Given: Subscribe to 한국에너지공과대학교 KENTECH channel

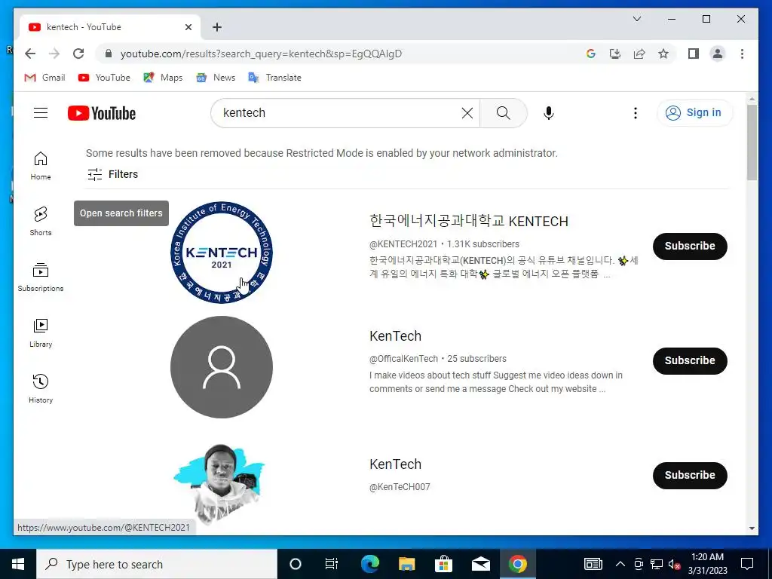Looking at the screenshot, I should [x=690, y=247].
